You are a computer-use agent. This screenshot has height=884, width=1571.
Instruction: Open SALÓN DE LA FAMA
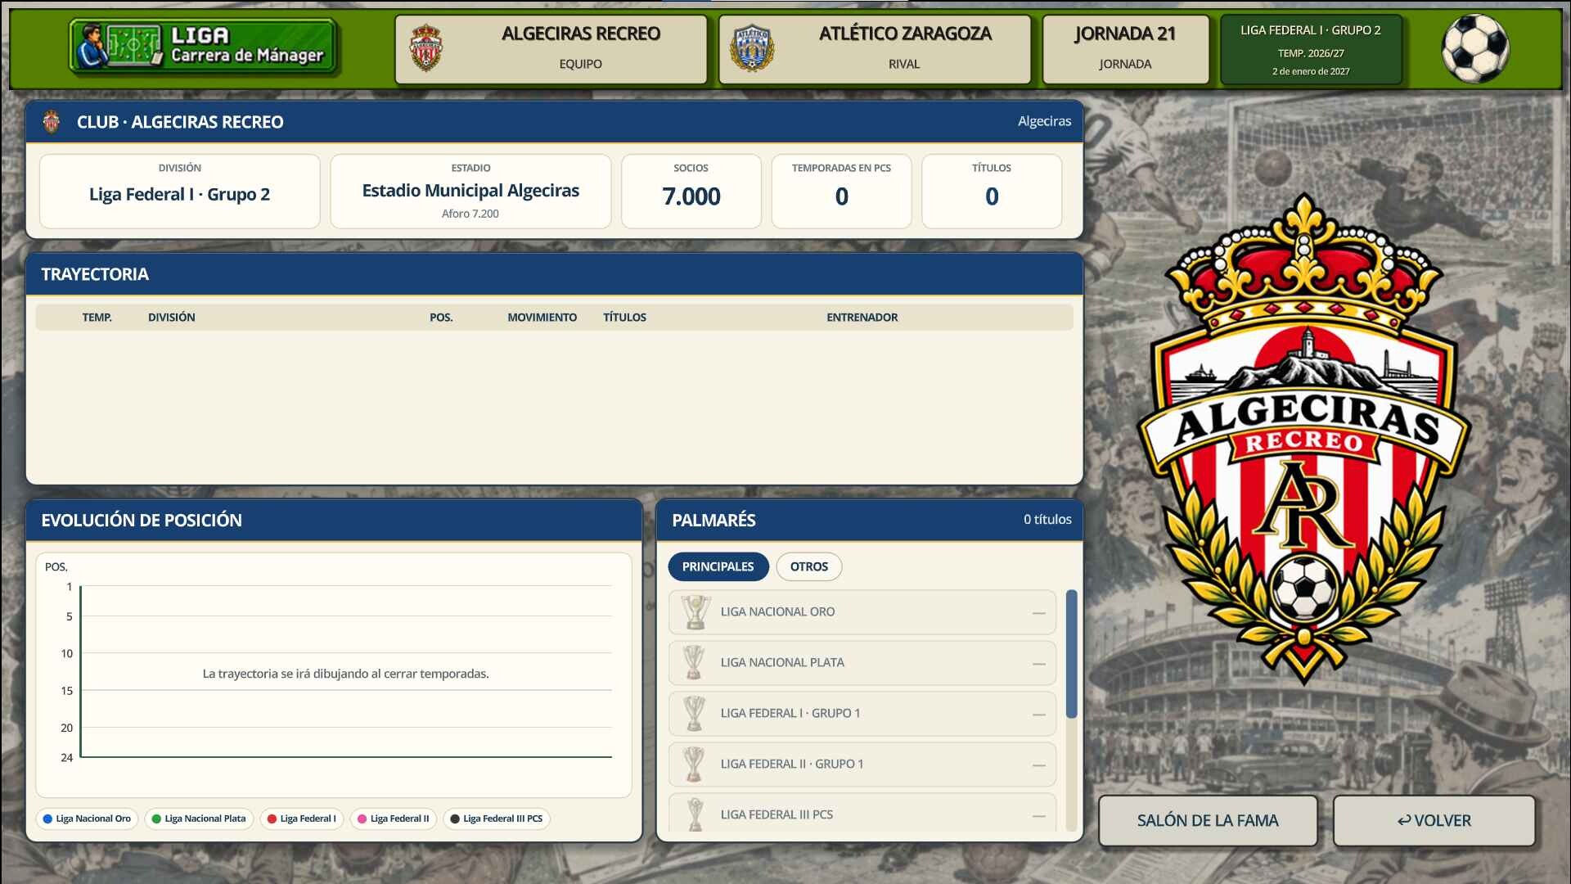[x=1208, y=820]
